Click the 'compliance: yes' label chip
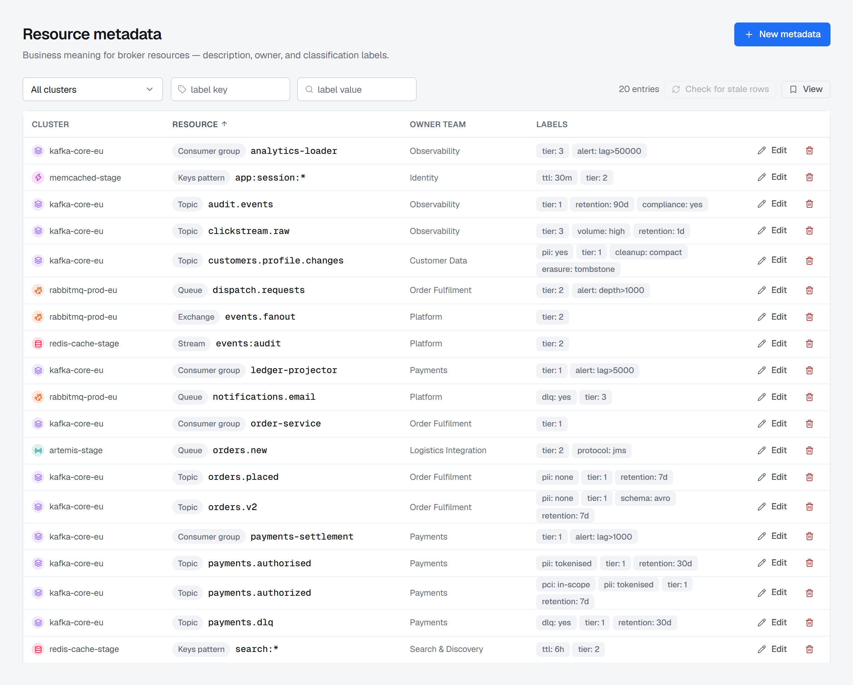 [672, 204]
